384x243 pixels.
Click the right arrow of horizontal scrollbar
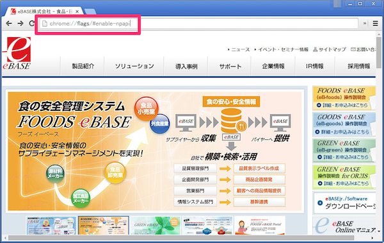click(x=372, y=238)
